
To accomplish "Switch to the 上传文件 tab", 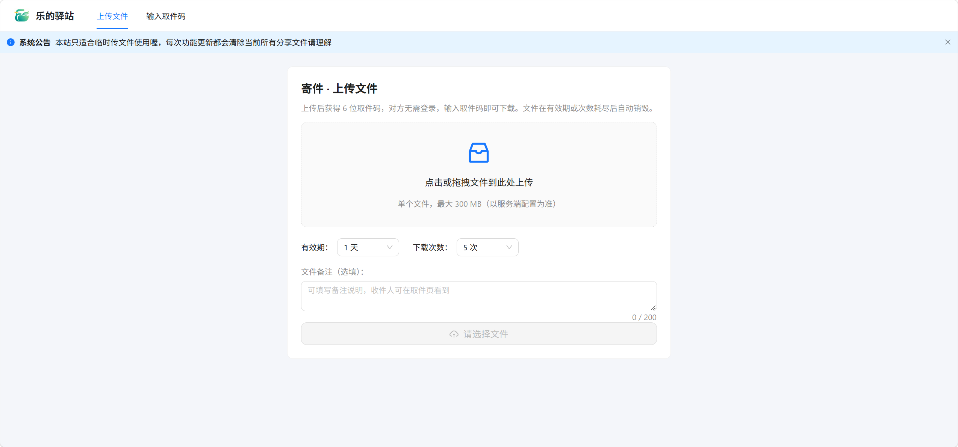I will (112, 16).
